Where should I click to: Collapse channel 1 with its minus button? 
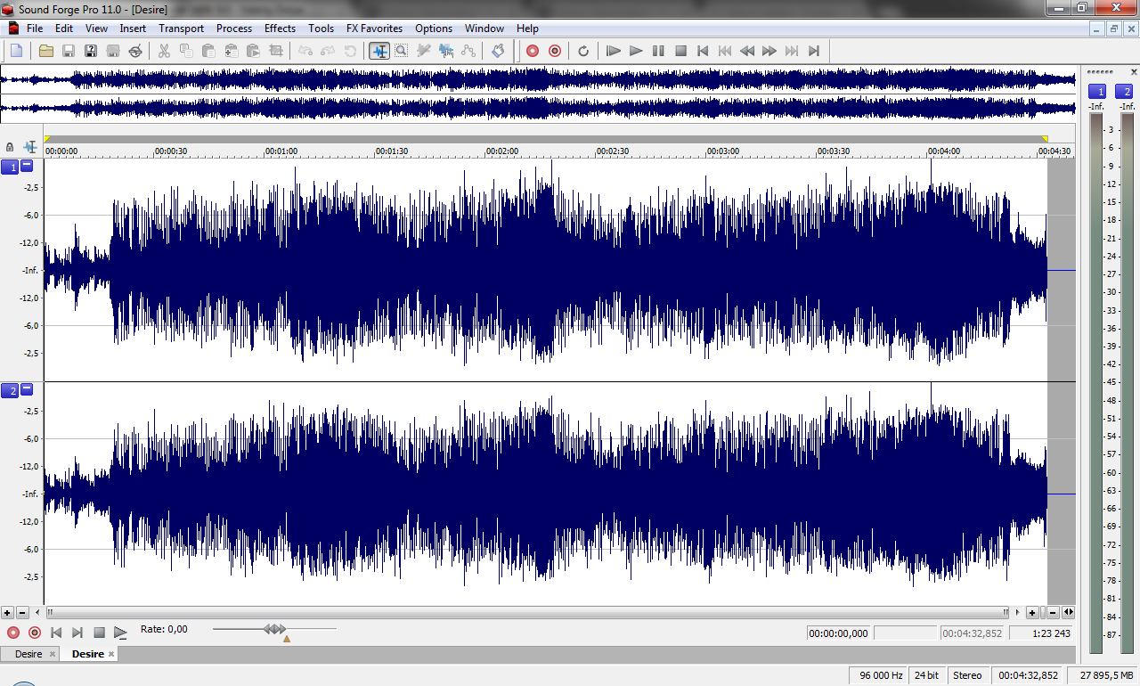27,166
